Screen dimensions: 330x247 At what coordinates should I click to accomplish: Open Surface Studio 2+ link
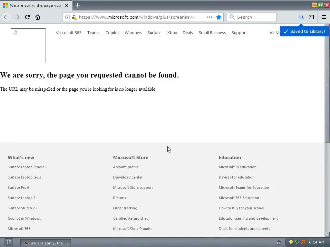click(x=23, y=208)
